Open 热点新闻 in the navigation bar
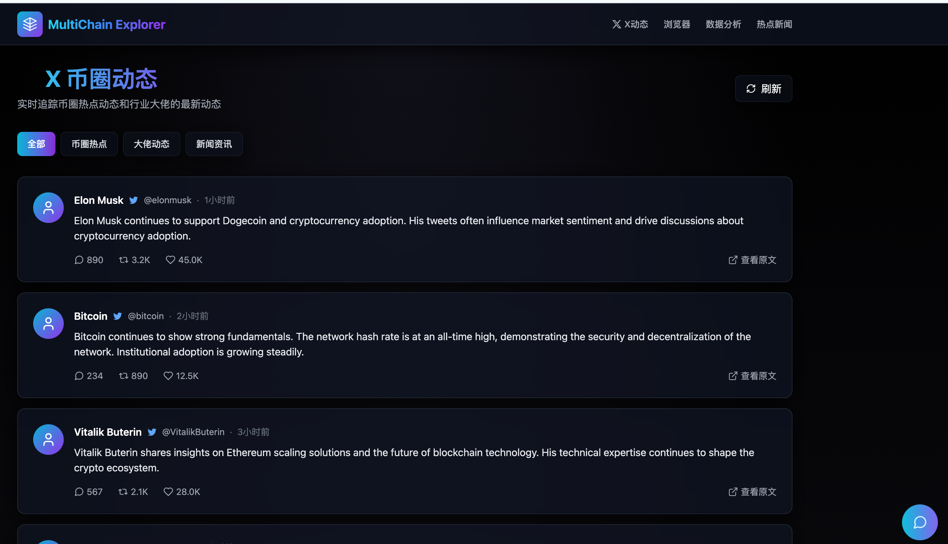 [774, 24]
